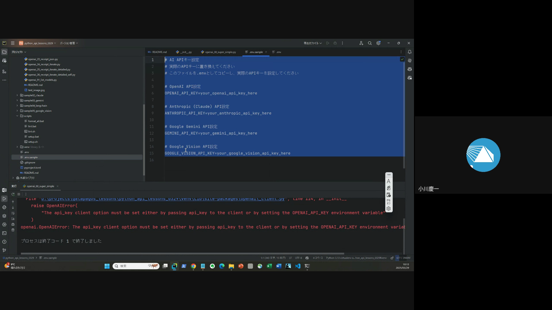Open the Problems tool window
This screenshot has width=552, height=310.
4,242
